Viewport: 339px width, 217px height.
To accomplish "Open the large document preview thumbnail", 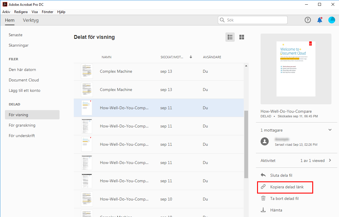I will tap(296, 69).
